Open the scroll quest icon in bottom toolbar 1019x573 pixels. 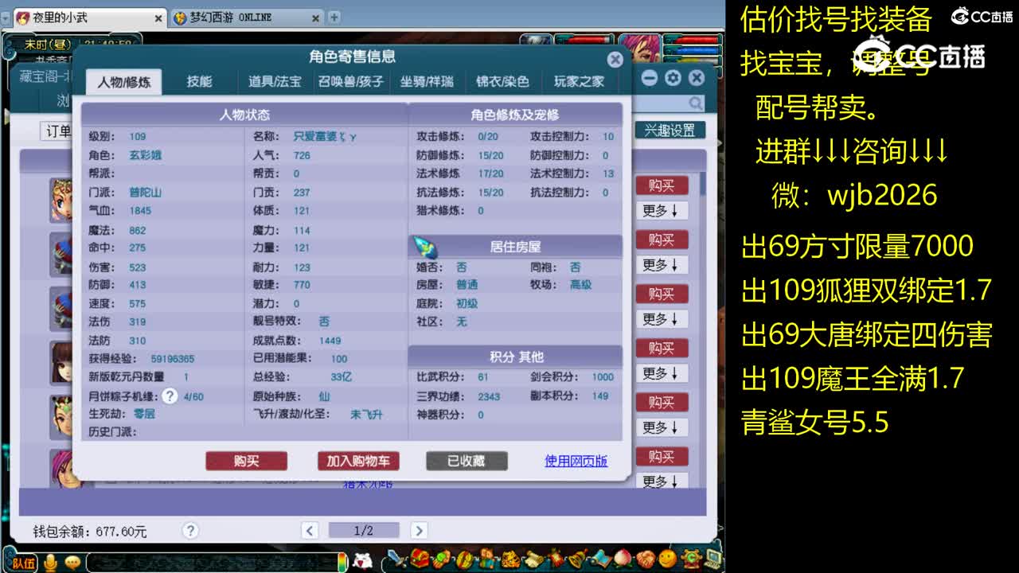tap(533, 559)
